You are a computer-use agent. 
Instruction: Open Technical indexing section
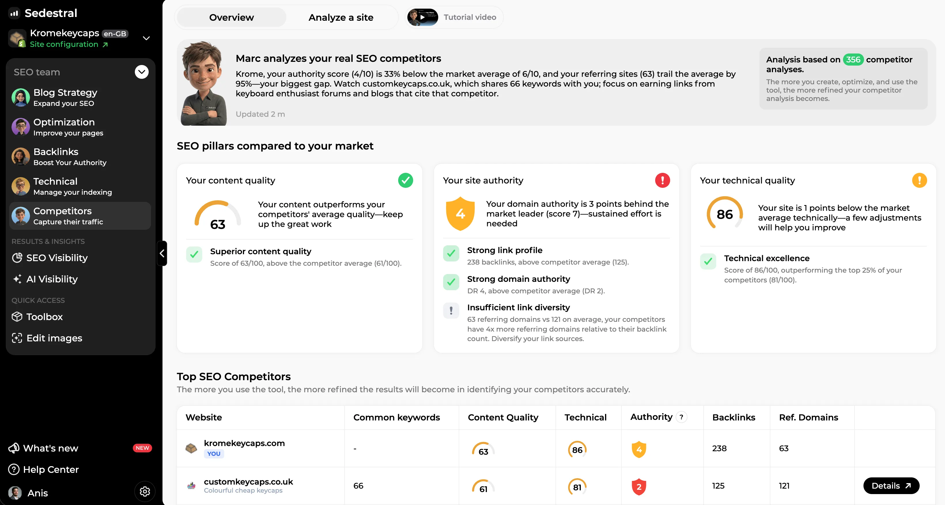[x=80, y=186]
